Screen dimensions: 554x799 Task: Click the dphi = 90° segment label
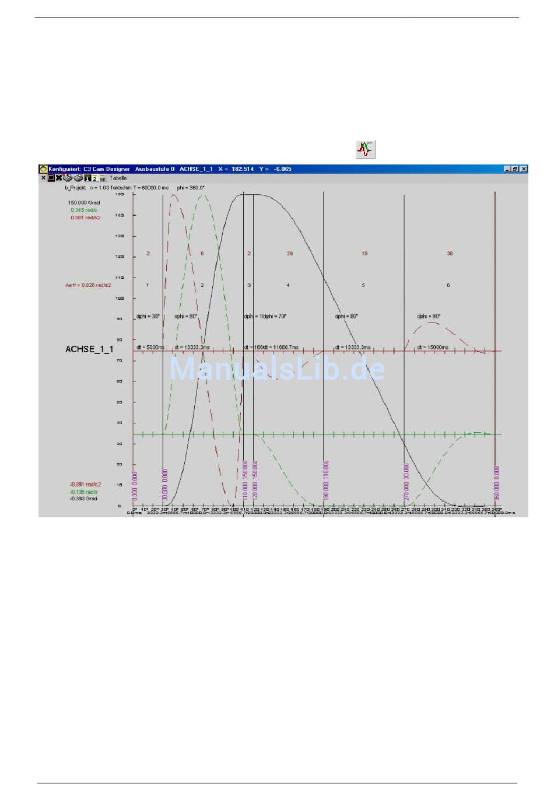pyautogui.click(x=429, y=316)
